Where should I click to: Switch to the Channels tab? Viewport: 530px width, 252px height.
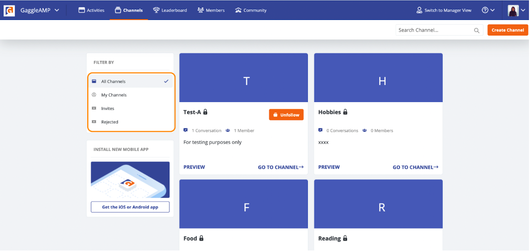(x=128, y=10)
